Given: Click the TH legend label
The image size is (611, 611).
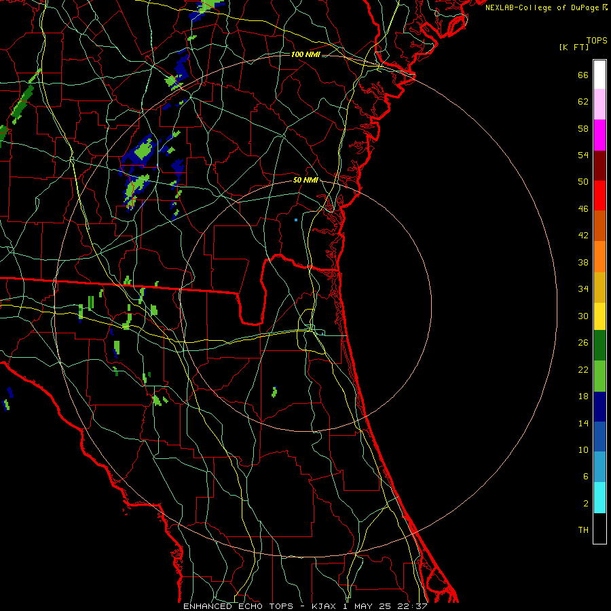Looking at the screenshot, I should [x=583, y=530].
